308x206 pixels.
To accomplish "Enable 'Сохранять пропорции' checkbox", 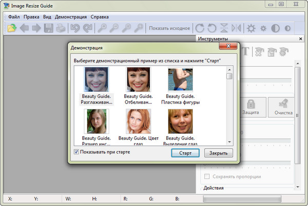I will click(207, 176).
